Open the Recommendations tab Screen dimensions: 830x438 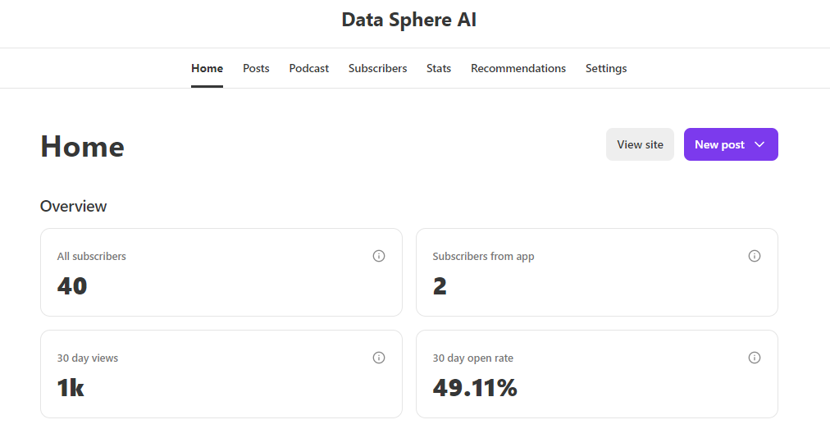[x=518, y=68]
